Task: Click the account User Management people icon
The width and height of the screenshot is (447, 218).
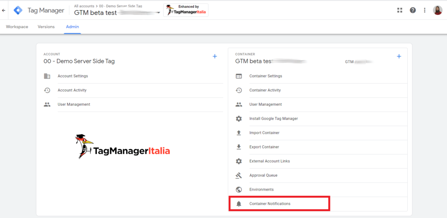Action: pos(47,104)
